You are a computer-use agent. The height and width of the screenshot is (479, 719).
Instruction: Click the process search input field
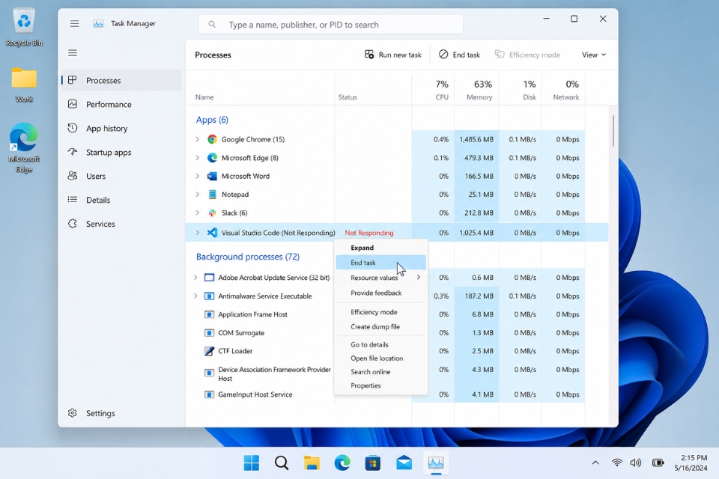(x=330, y=24)
